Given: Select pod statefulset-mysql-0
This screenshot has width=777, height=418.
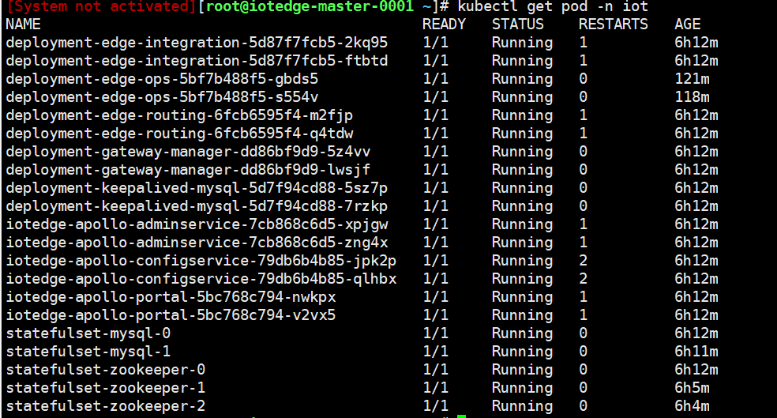Looking at the screenshot, I should coord(88,333).
